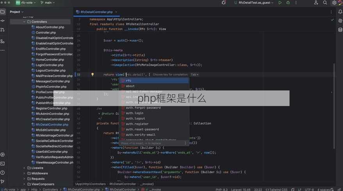Open the Commit tool window icon
Screen dimensions: 343x191
(x=3, y=21)
